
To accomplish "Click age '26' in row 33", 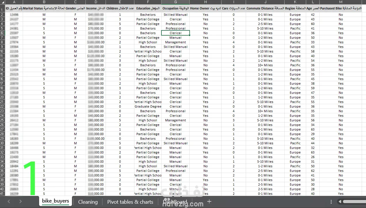I will pos(313,157).
